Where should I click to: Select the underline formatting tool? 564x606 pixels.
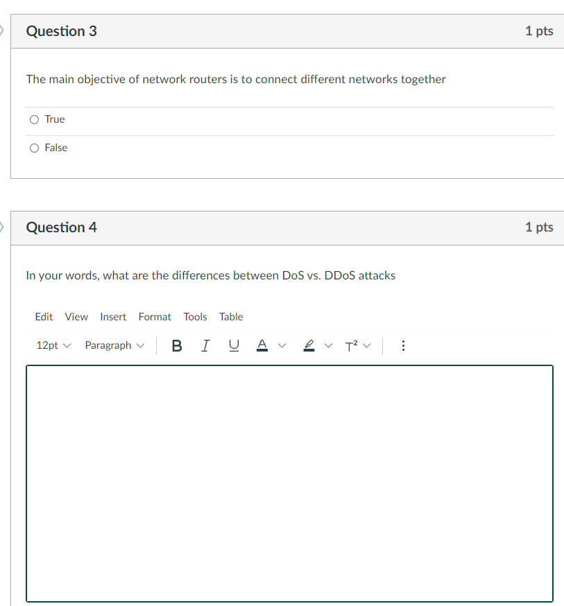233,345
